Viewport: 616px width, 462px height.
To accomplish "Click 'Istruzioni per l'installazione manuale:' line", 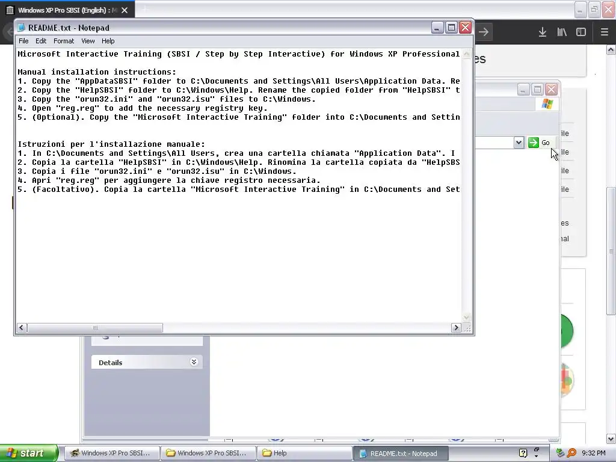I will [x=111, y=144].
